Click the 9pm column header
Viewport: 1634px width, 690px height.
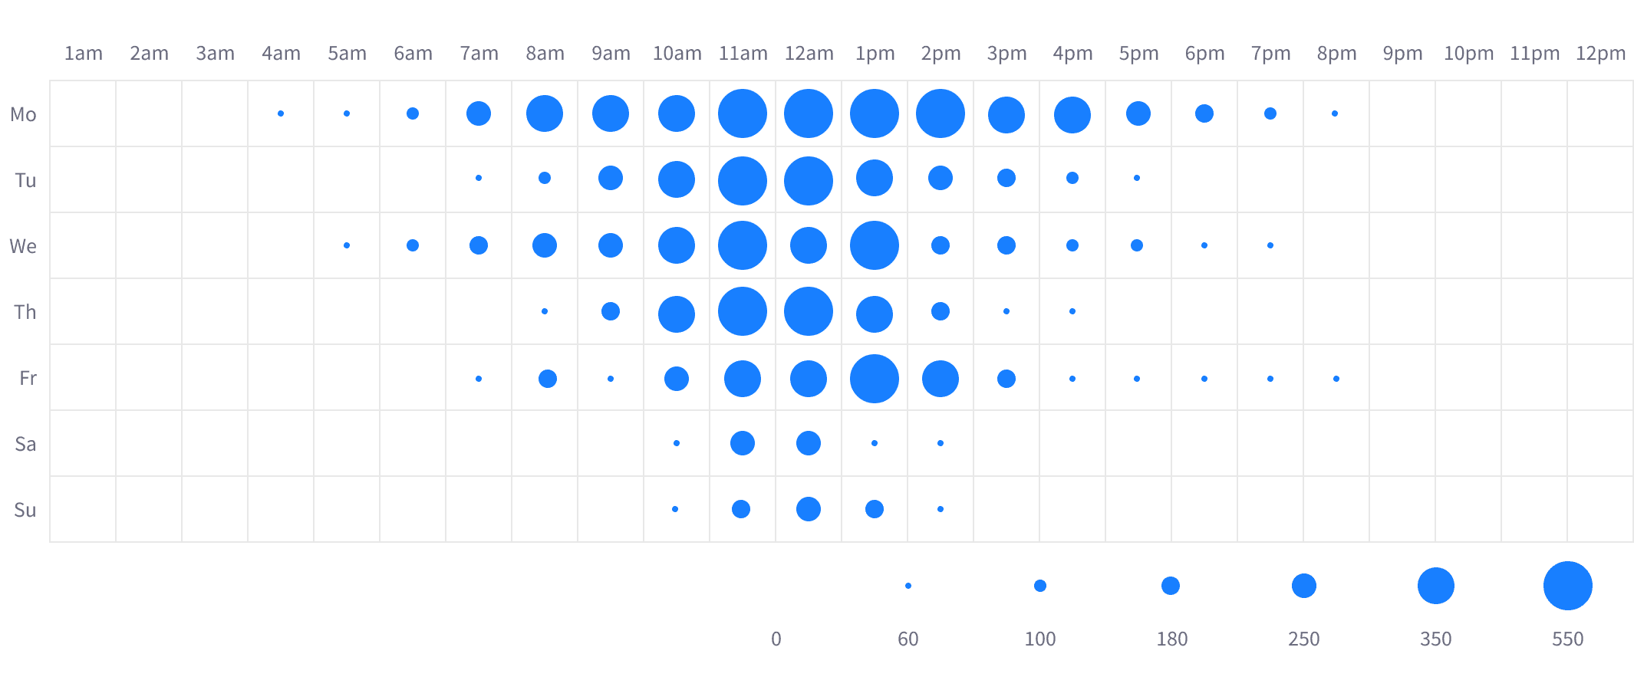tap(1402, 54)
